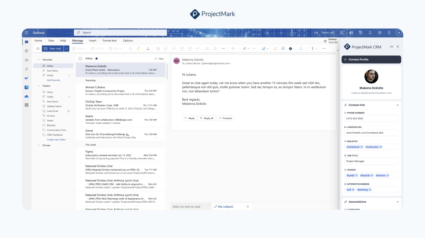Viewport: 425px width, 238px height.
Task: Open the tips lightbulb icon
Action: point(389,33)
